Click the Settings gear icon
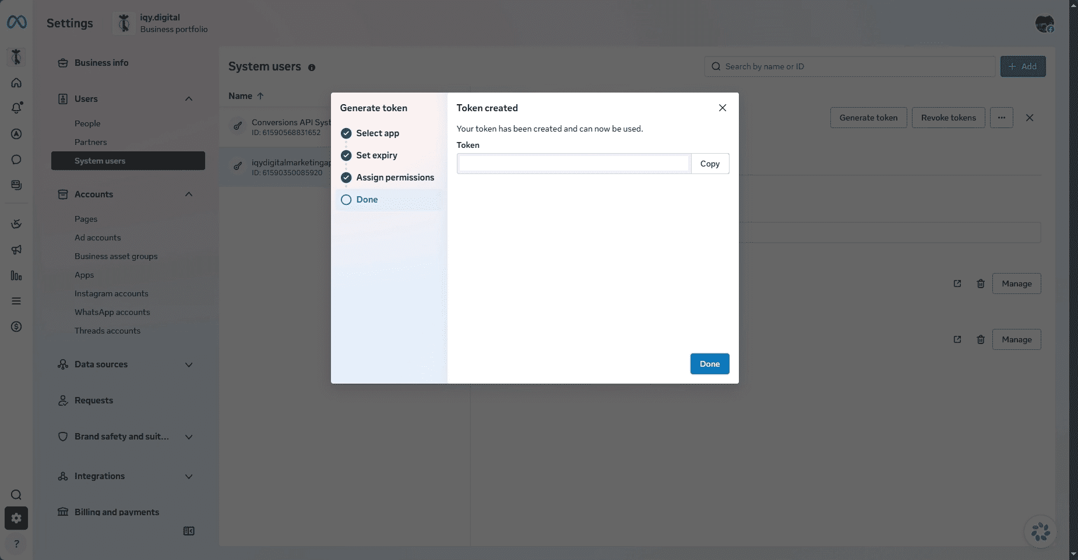 click(x=16, y=518)
